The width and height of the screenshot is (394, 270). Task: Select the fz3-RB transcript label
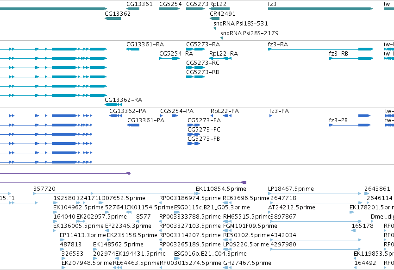[338, 54]
